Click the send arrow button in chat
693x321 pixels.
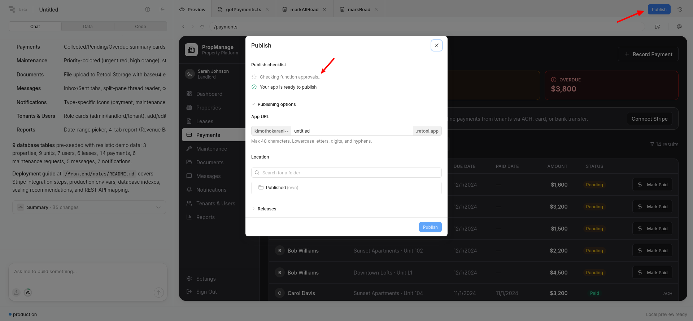tap(158, 293)
